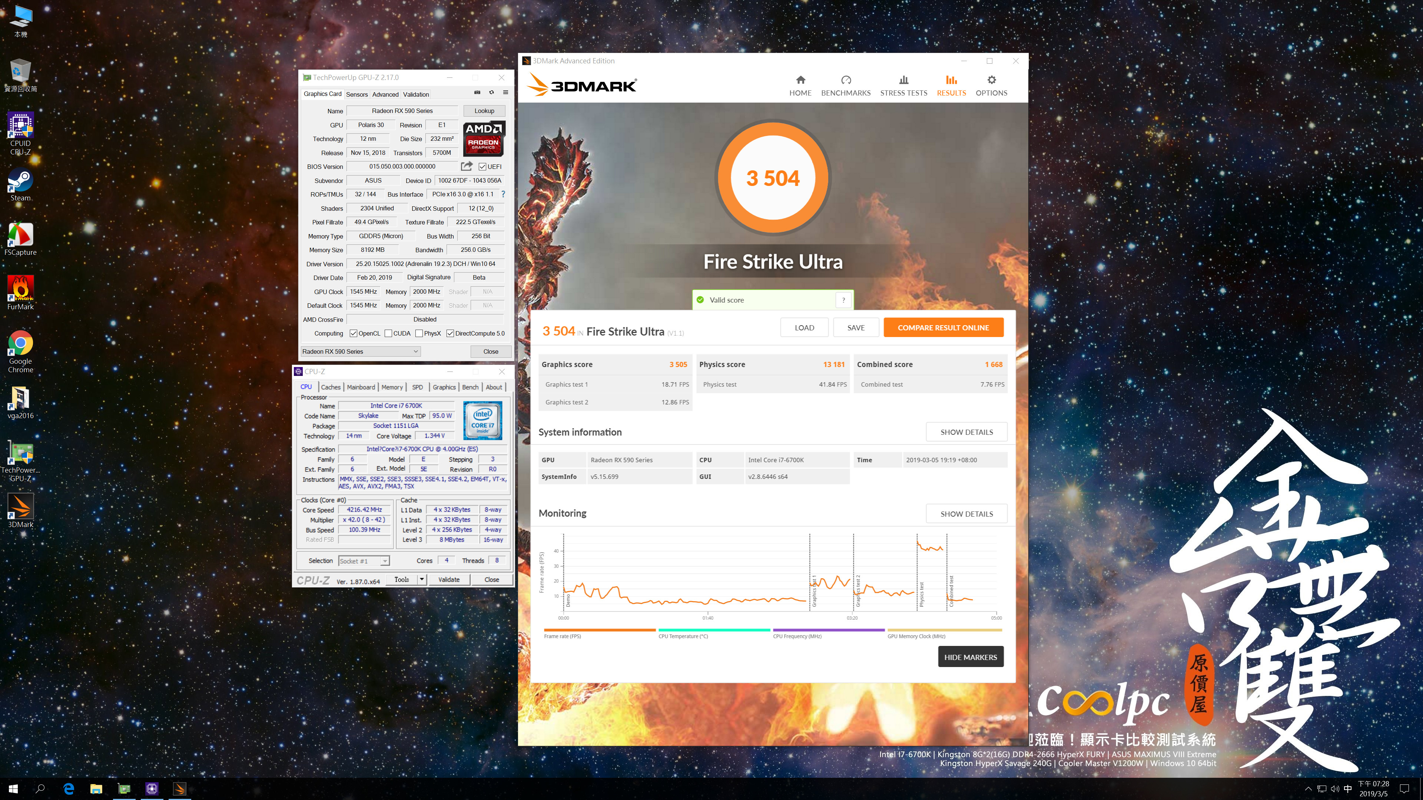Image resolution: width=1423 pixels, height=800 pixels.
Task: Switch to GPU-Z Sensors tab
Action: tap(357, 94)
